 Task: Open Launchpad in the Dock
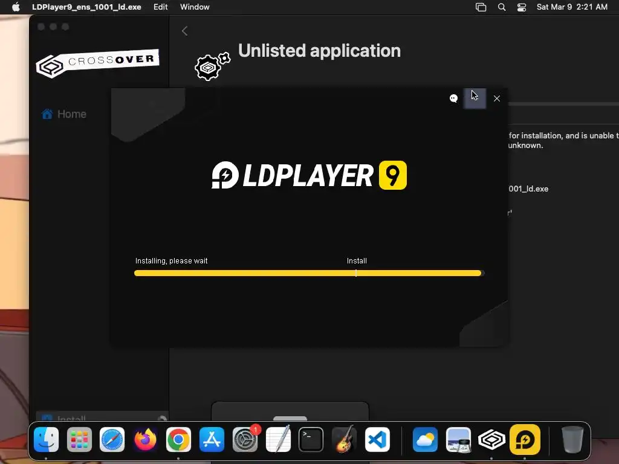(79, 439)
